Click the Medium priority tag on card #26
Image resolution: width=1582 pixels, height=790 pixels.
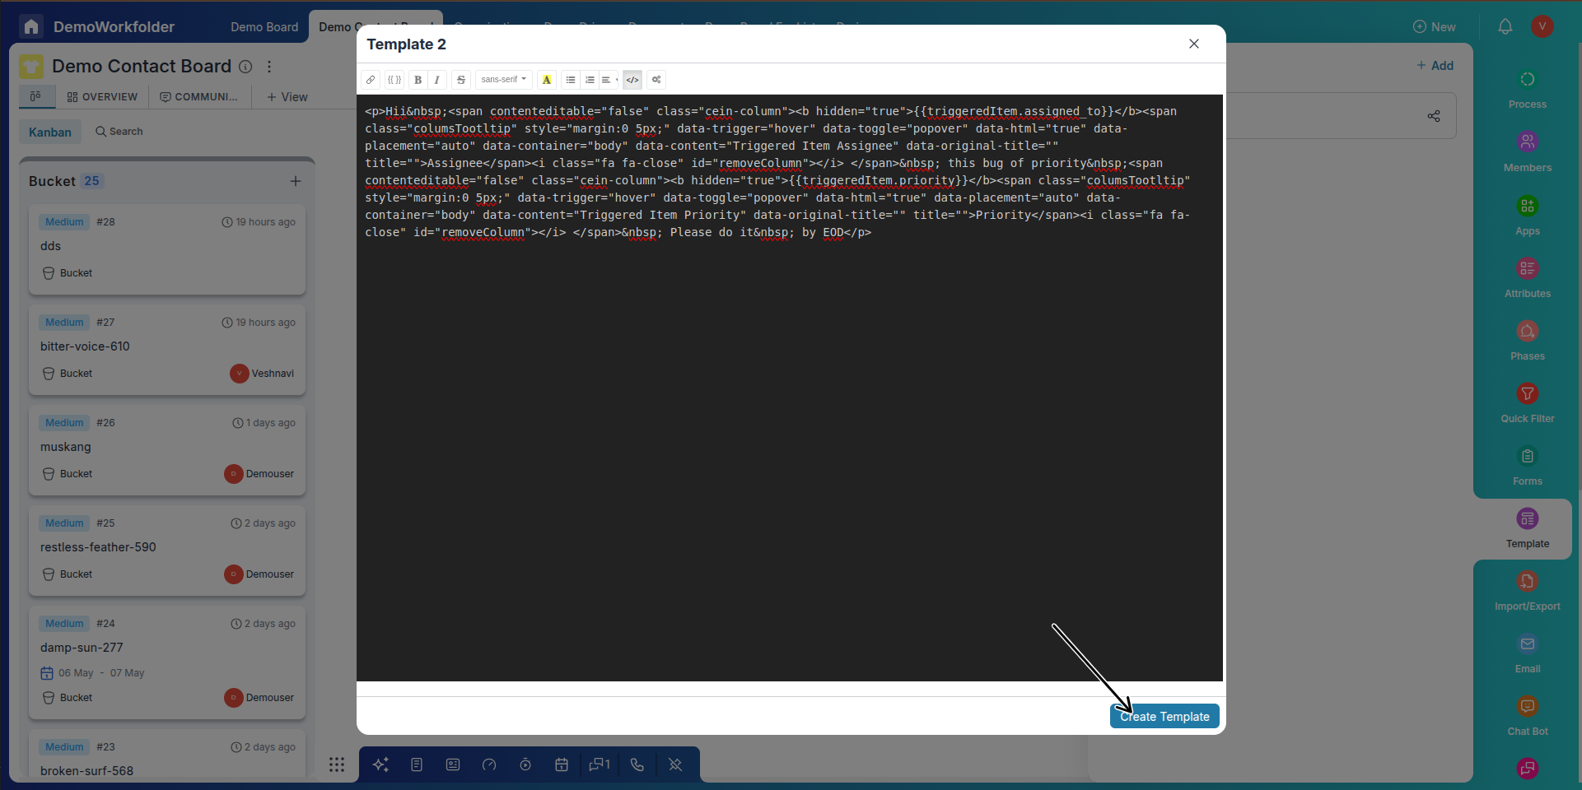[x=64, y=423]
